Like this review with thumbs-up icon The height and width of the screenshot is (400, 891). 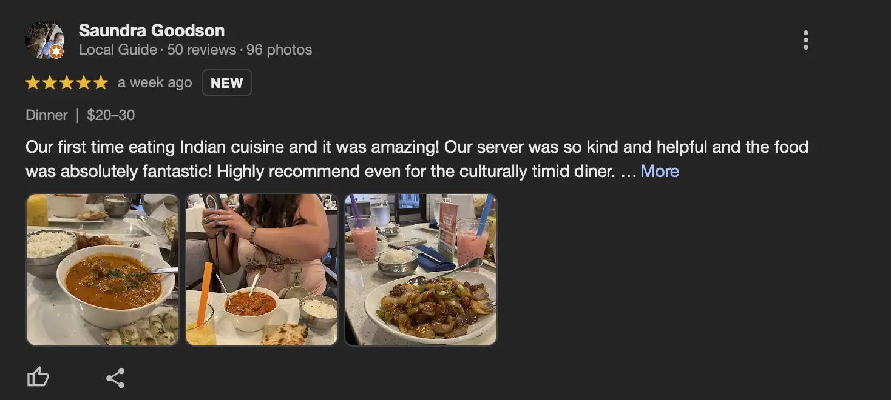(38, 378)
